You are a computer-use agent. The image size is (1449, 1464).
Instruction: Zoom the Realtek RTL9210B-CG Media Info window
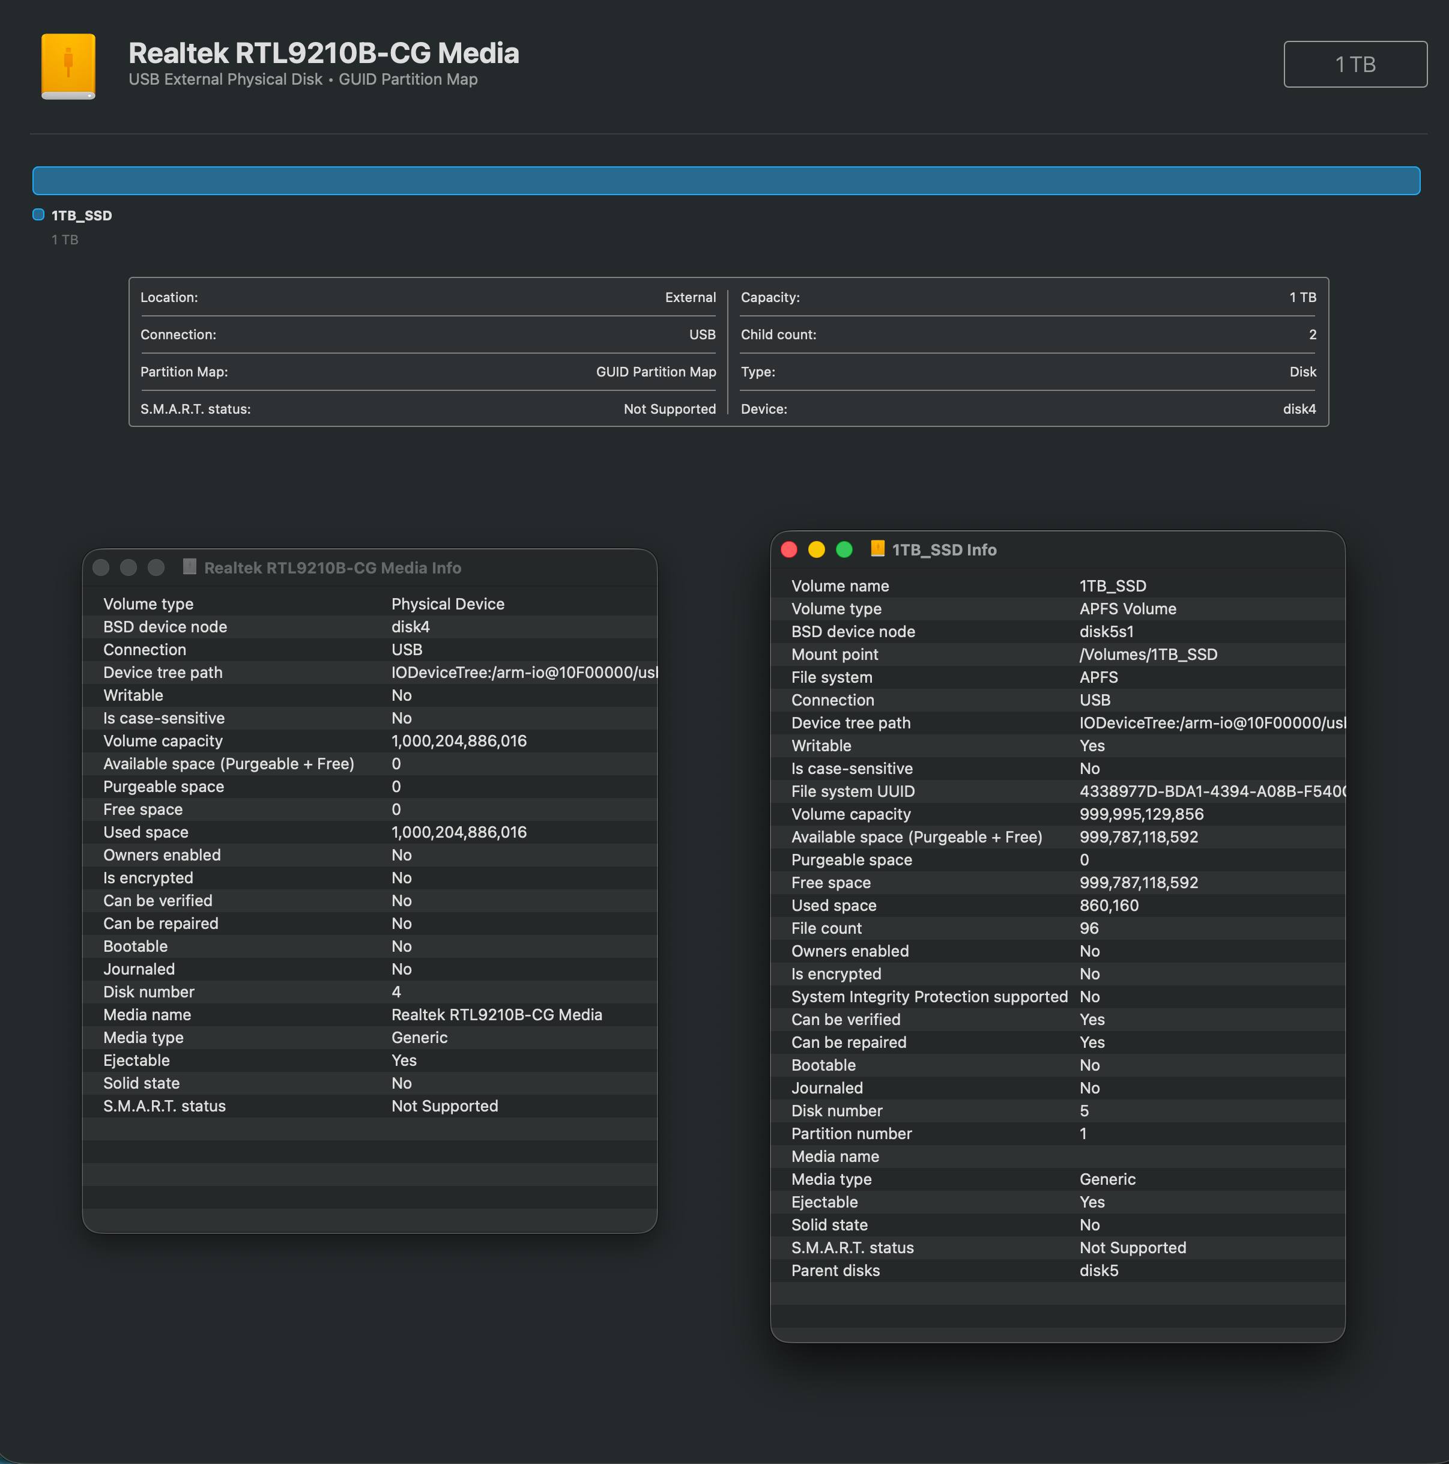156,567
